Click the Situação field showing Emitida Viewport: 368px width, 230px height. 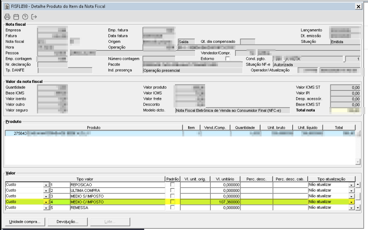point(345,42)
